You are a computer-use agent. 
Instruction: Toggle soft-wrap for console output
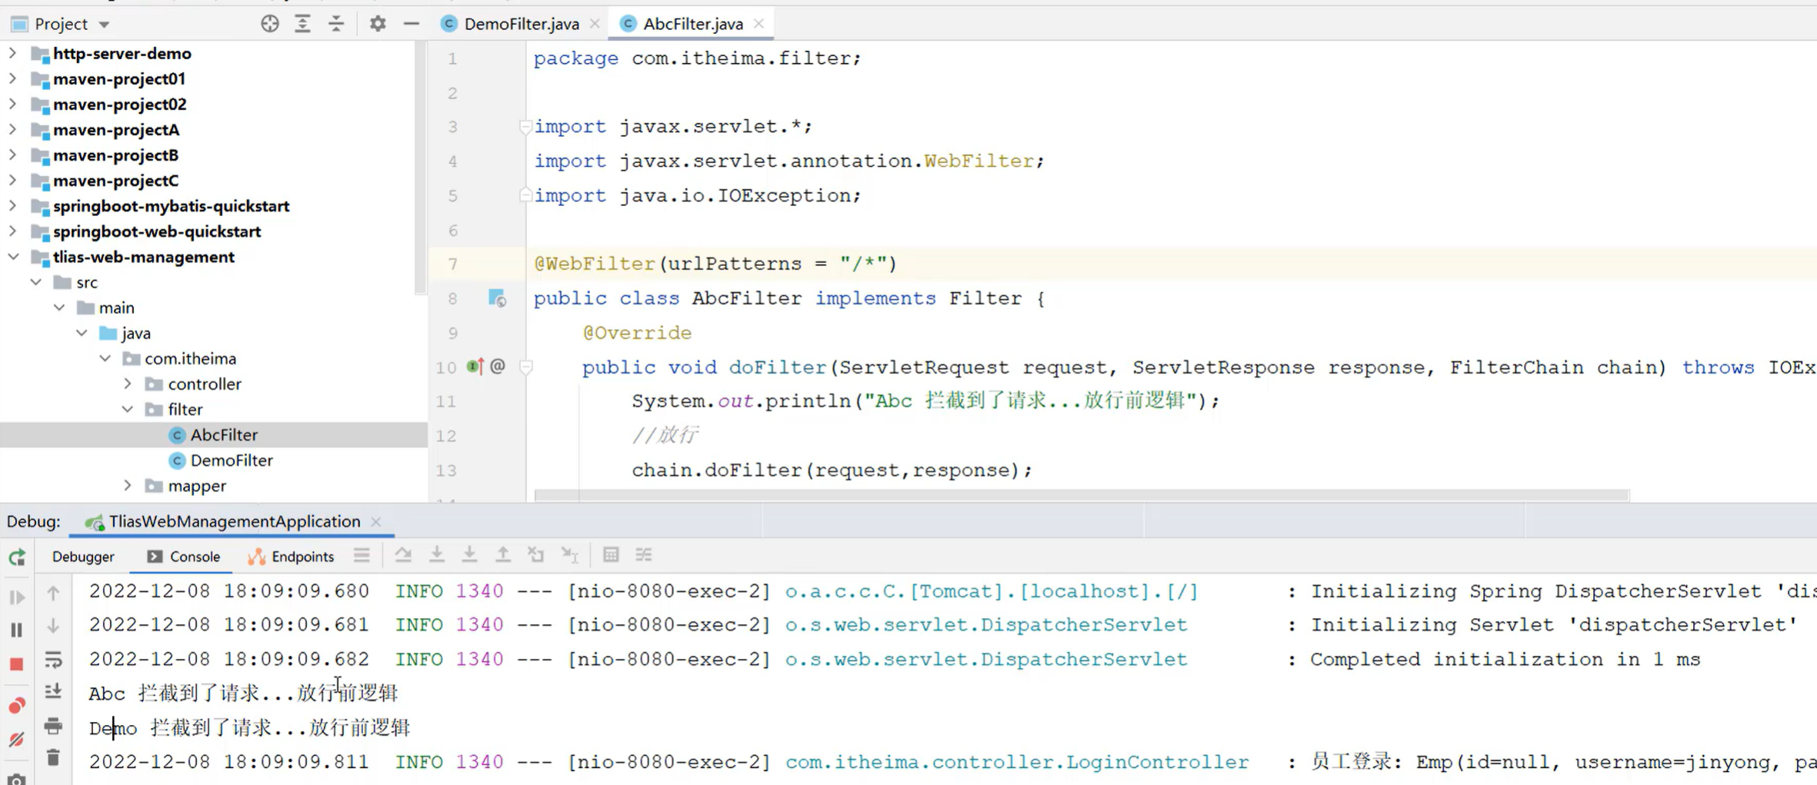[53, 659]
